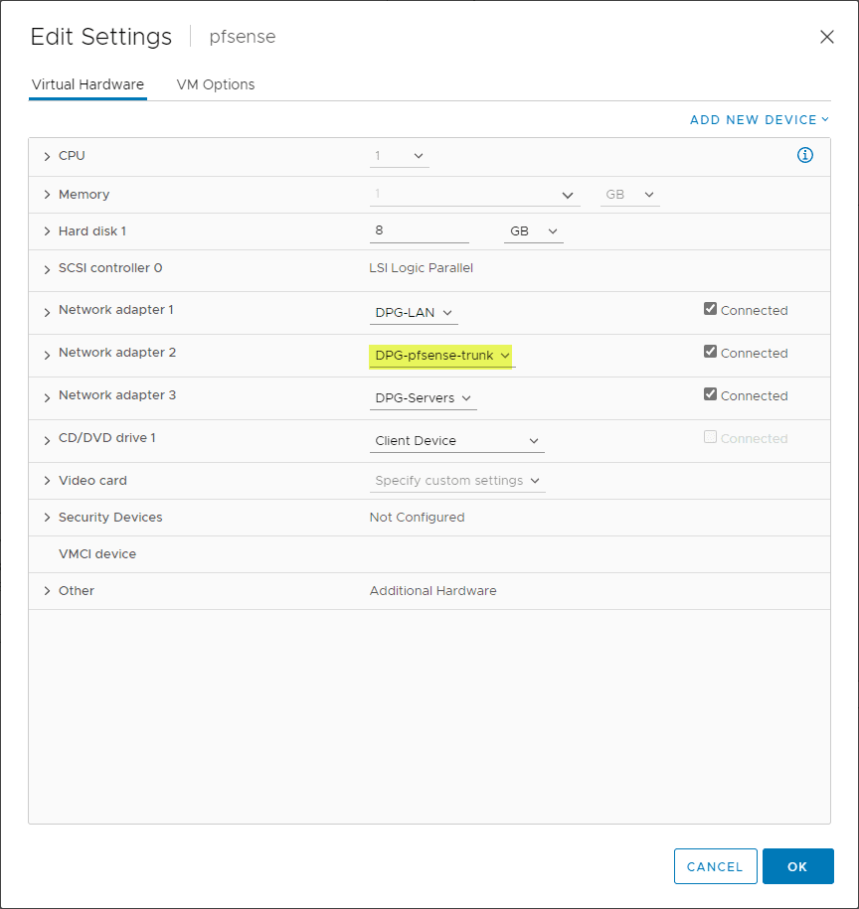Screen dimensions: 859x909
Task: Expand Network adapter 2 details
Action: pyautogui.click(x=47, y=354)
